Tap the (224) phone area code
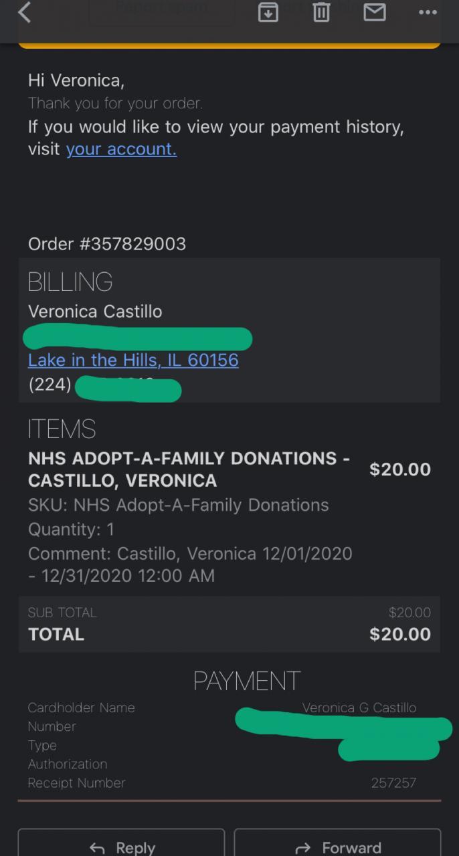Viewport: 459px width, 856px height. point(50,385)
